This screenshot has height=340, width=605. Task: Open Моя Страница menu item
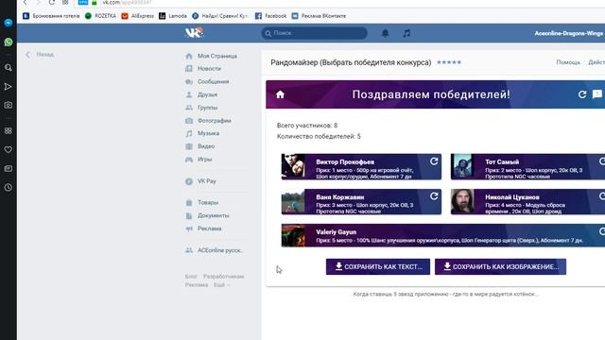(x=212, y=56)
